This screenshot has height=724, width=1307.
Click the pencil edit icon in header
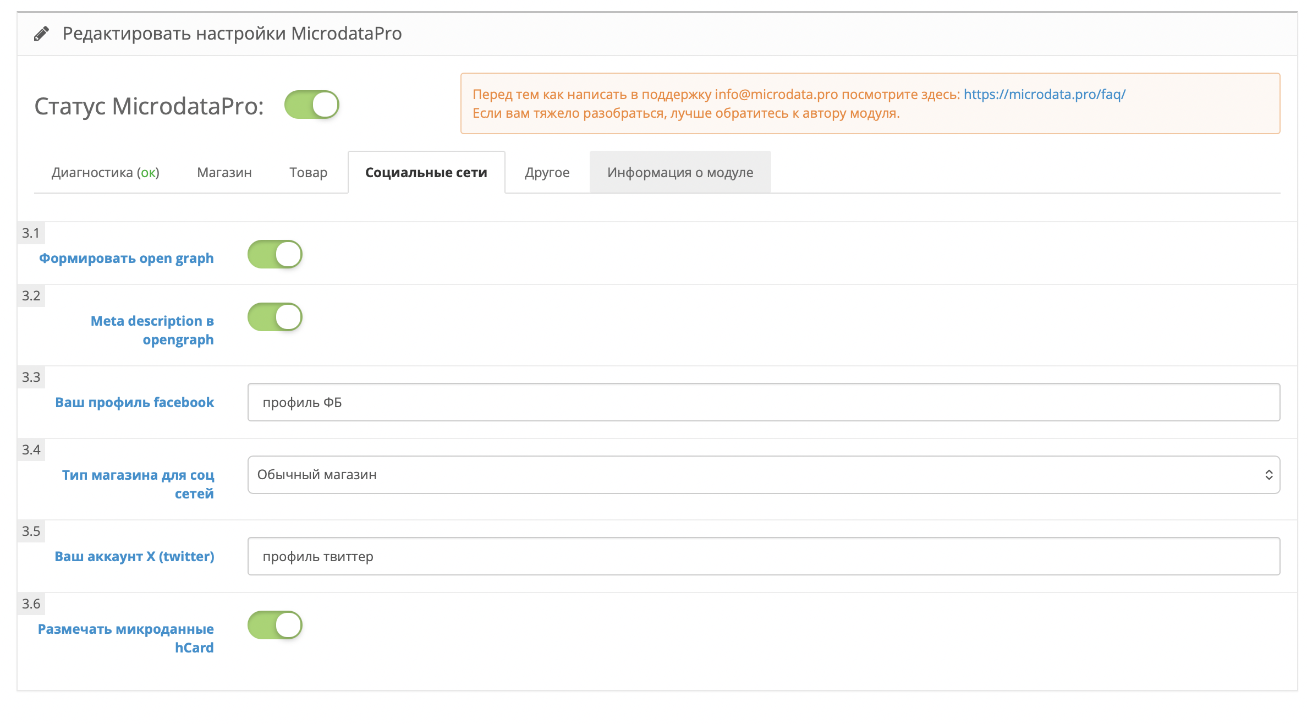(x=41, y=34)
